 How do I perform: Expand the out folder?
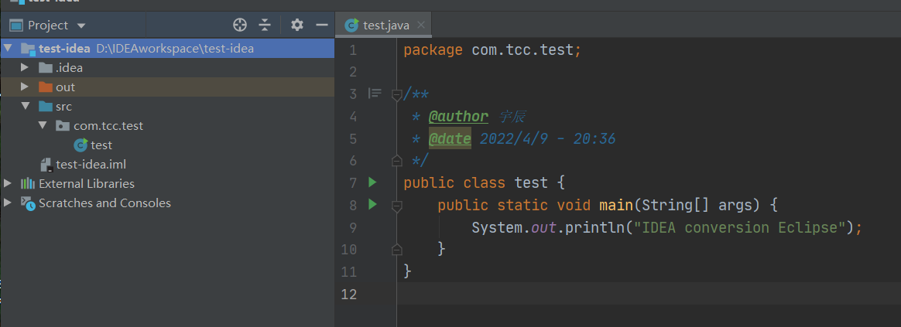(x=25, y=87)
